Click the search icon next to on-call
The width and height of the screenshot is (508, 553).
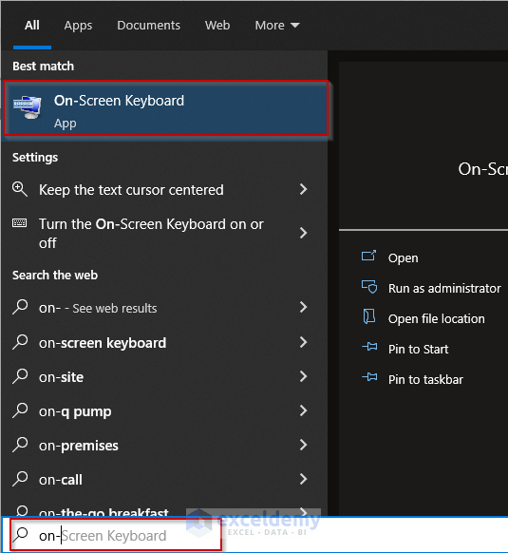[x=20, y=479]
